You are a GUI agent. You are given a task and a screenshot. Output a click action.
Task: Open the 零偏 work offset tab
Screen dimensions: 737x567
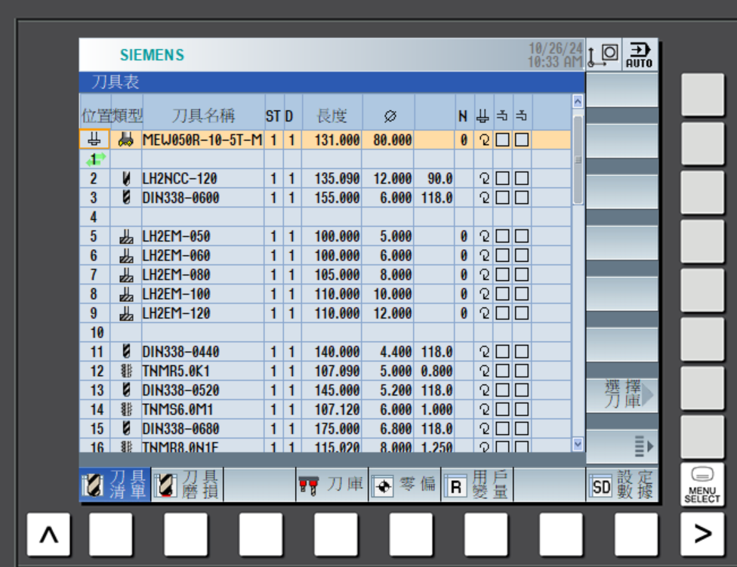point(404,485)
